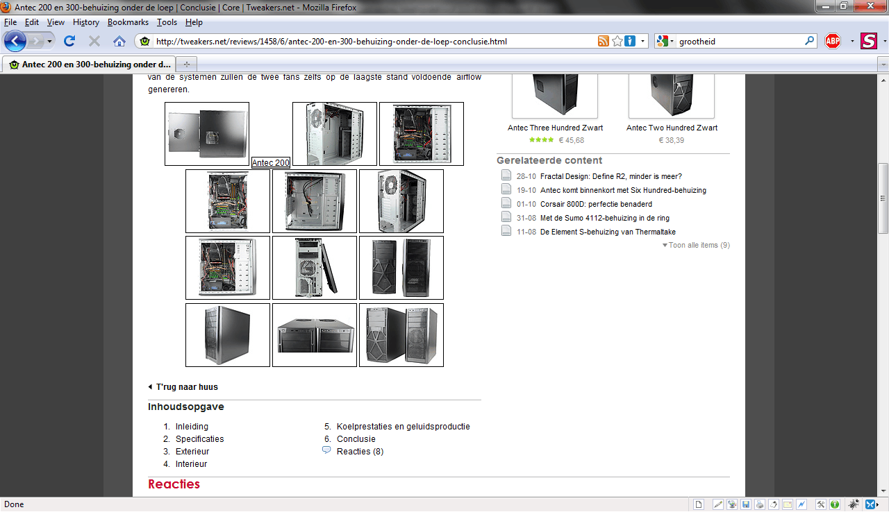The image size is (889, 512).
Task: Go to the Home page
Action: tap(119, 41)
